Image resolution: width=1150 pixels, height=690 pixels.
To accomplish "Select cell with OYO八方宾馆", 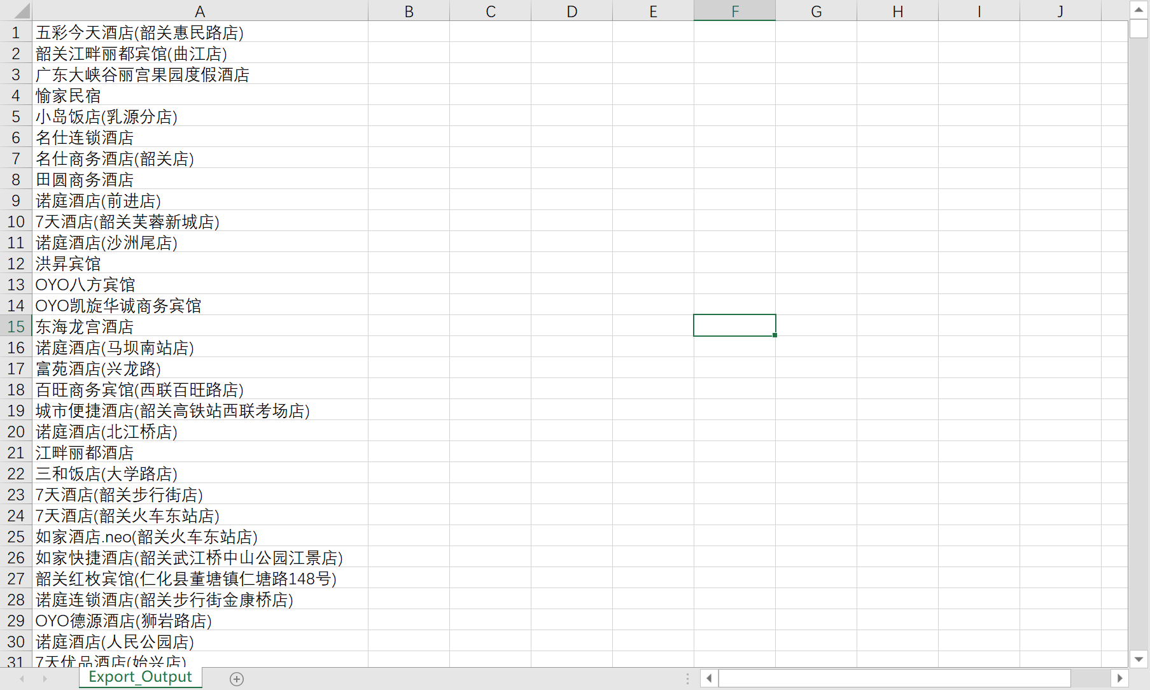I will pyautogui.click(x=200, y=285).
